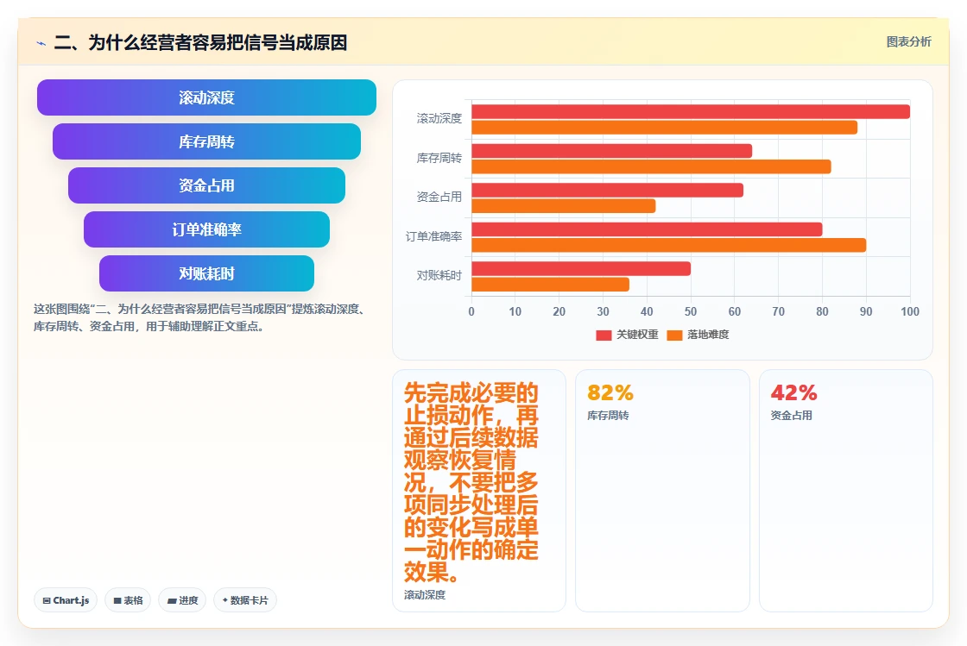Toggle 落地难度 legend orange swatch
Image resolution: width=967 pixels, height=646 pixels.
[674, 335]
